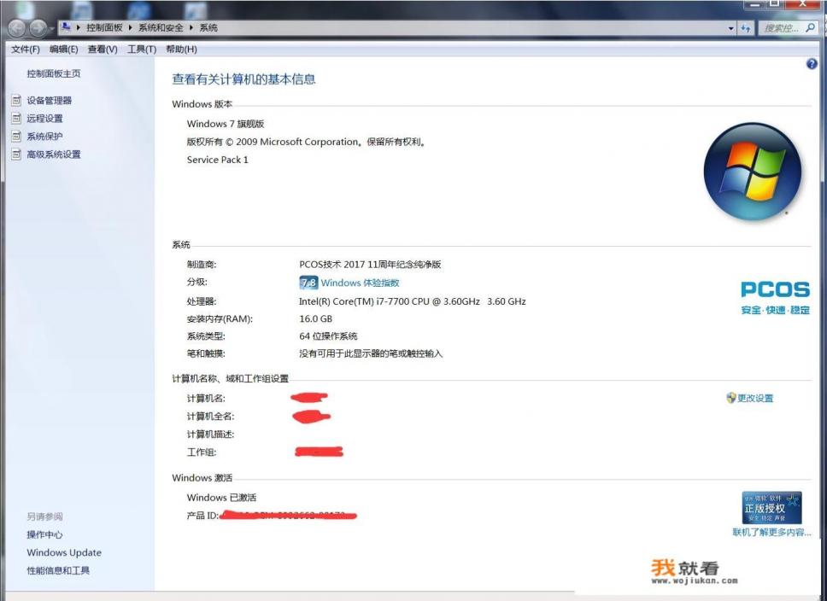Click the Intel Core i7-7700 processor text
827x601 pixels.
[413, 301]
